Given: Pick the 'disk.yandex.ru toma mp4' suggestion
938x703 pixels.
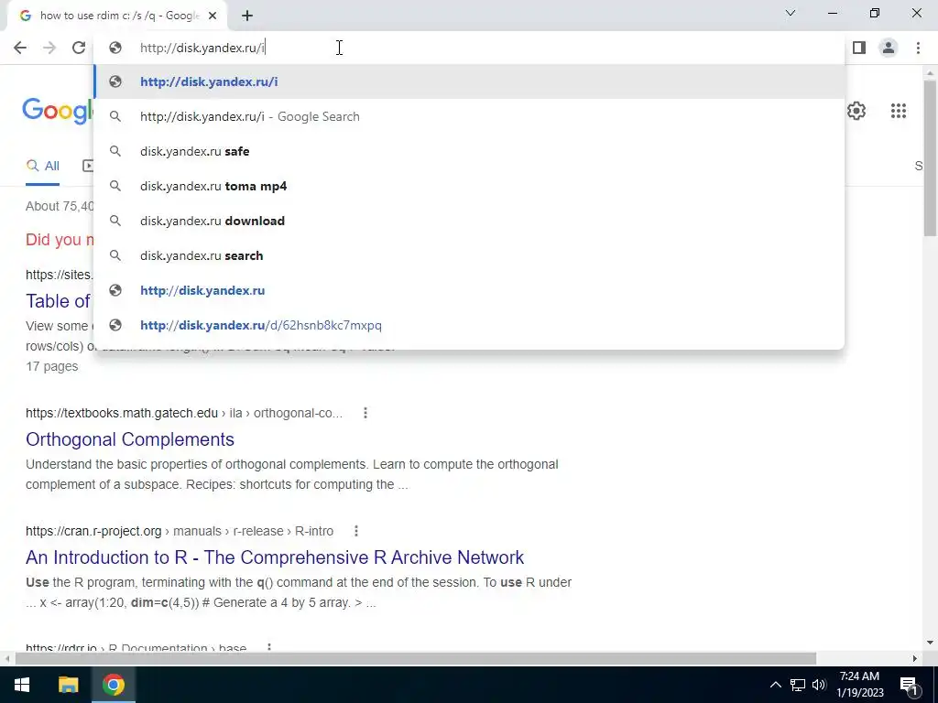Looking at the screenshot, I should coord(470,186).
